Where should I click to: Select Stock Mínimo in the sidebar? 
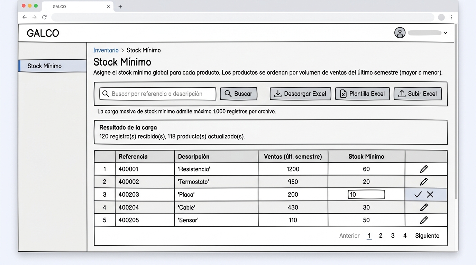pos(53,66)
